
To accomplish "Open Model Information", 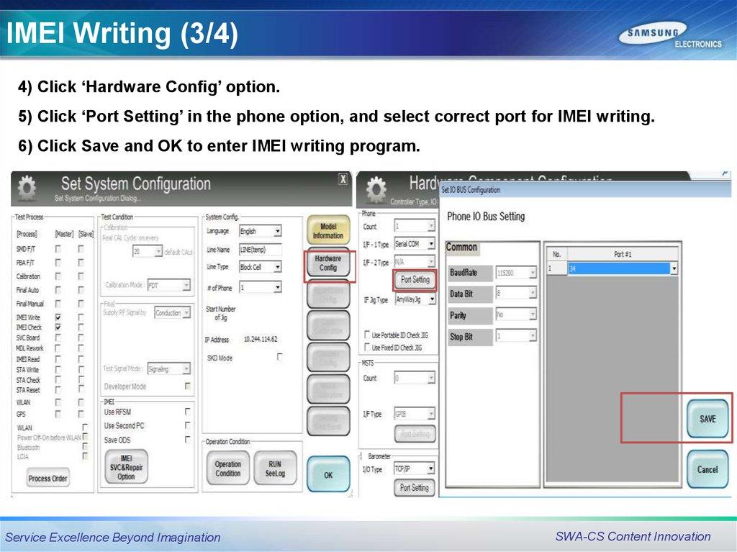I will pos(328,231).
